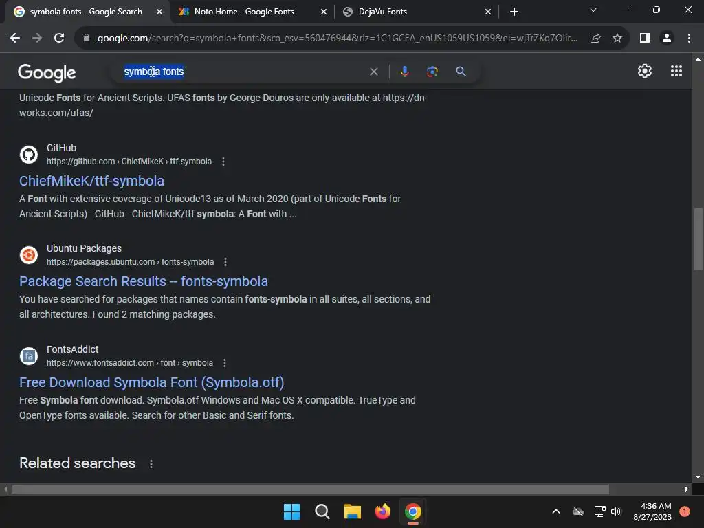Close the symbola fonts search tab

[x=159, y=12]
